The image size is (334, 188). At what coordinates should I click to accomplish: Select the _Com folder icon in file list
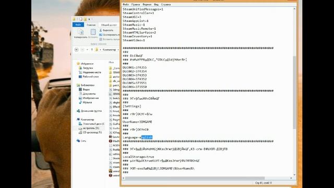click(x=110, y=68)
